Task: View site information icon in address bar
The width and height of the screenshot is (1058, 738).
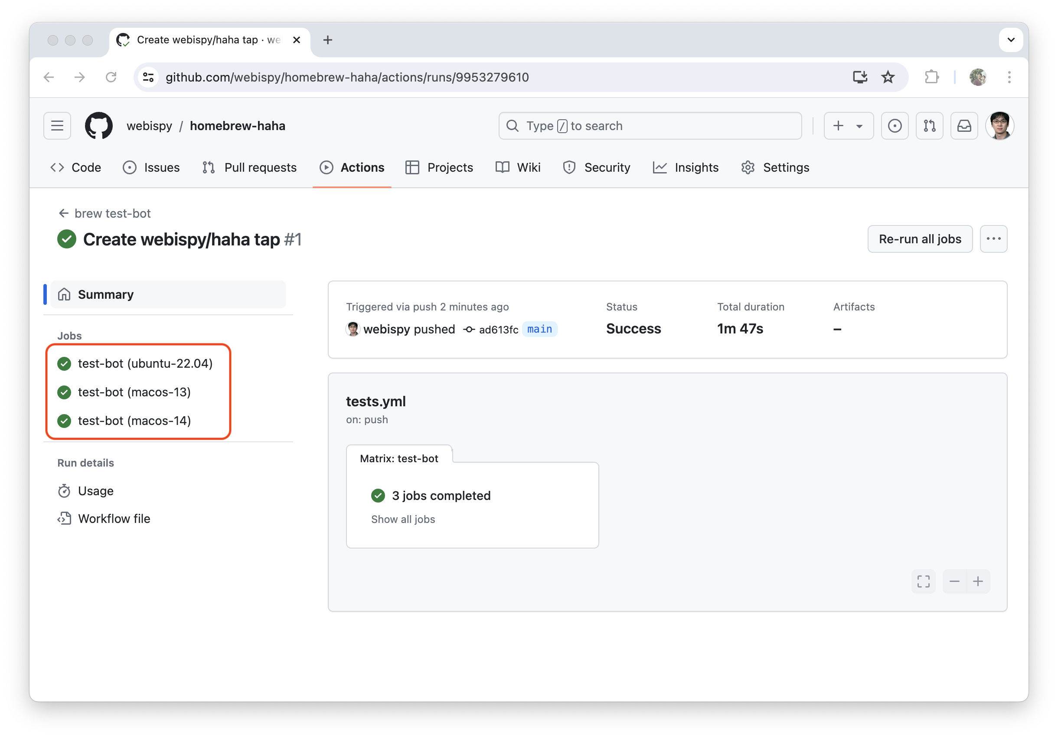Action: 148,77
